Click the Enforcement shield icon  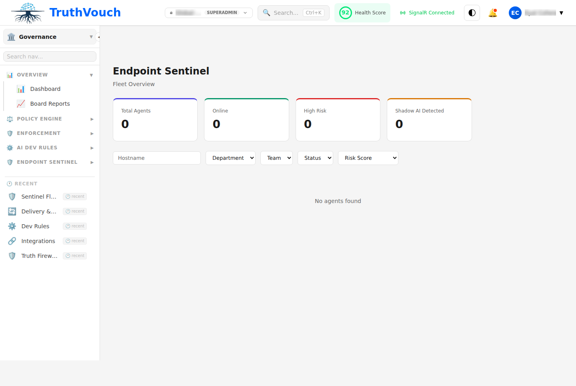9,133
